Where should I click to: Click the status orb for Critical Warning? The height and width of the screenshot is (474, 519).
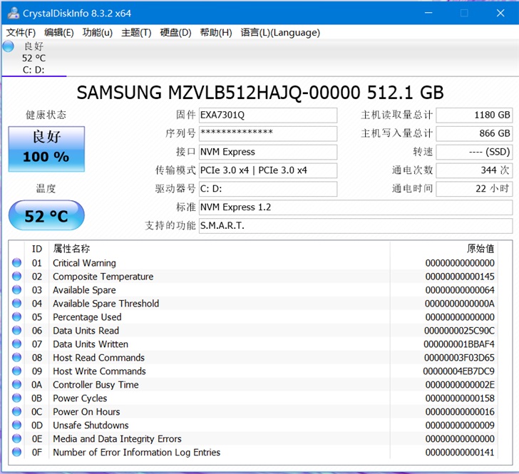pyautogui.click(x=16, y=263)
